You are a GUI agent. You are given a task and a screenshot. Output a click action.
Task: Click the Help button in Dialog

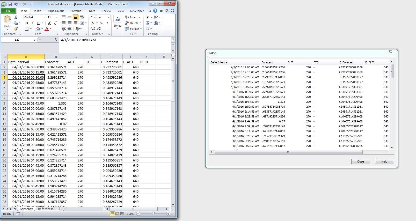tap(384, 161)
